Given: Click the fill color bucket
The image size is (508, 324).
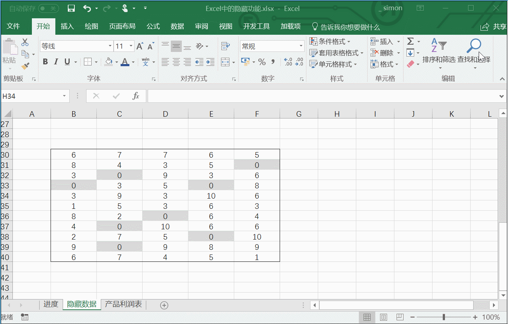Looking at the screenshot, I should pos(108,62).
